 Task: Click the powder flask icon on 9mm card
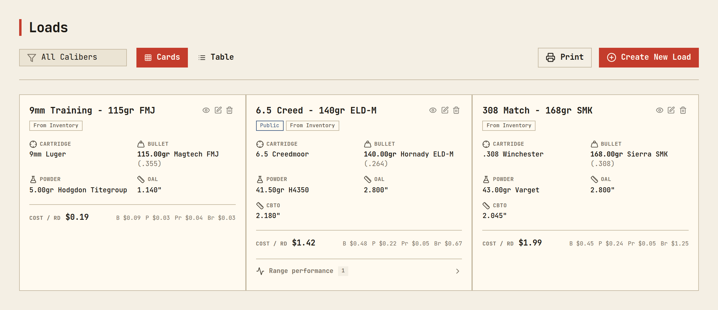pos(33,179)
